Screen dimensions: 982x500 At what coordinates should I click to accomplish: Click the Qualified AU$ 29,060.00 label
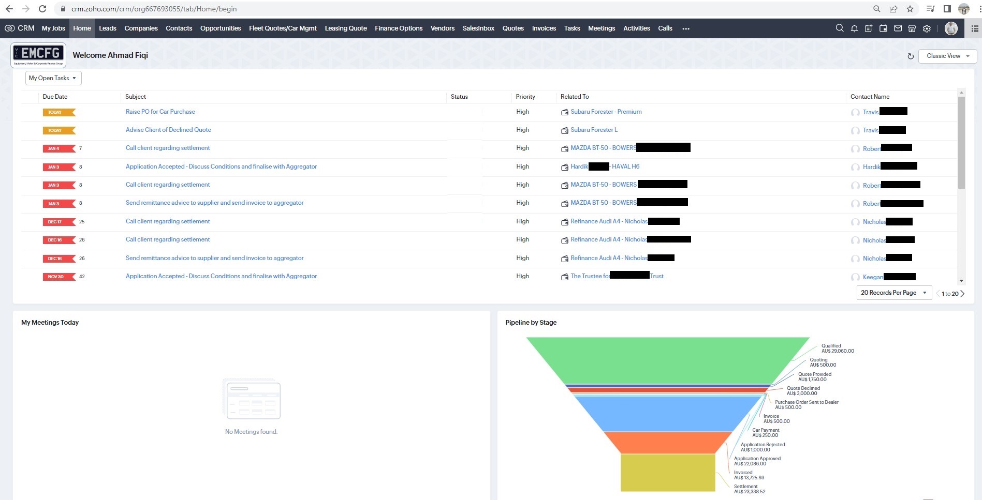[838, 349]
